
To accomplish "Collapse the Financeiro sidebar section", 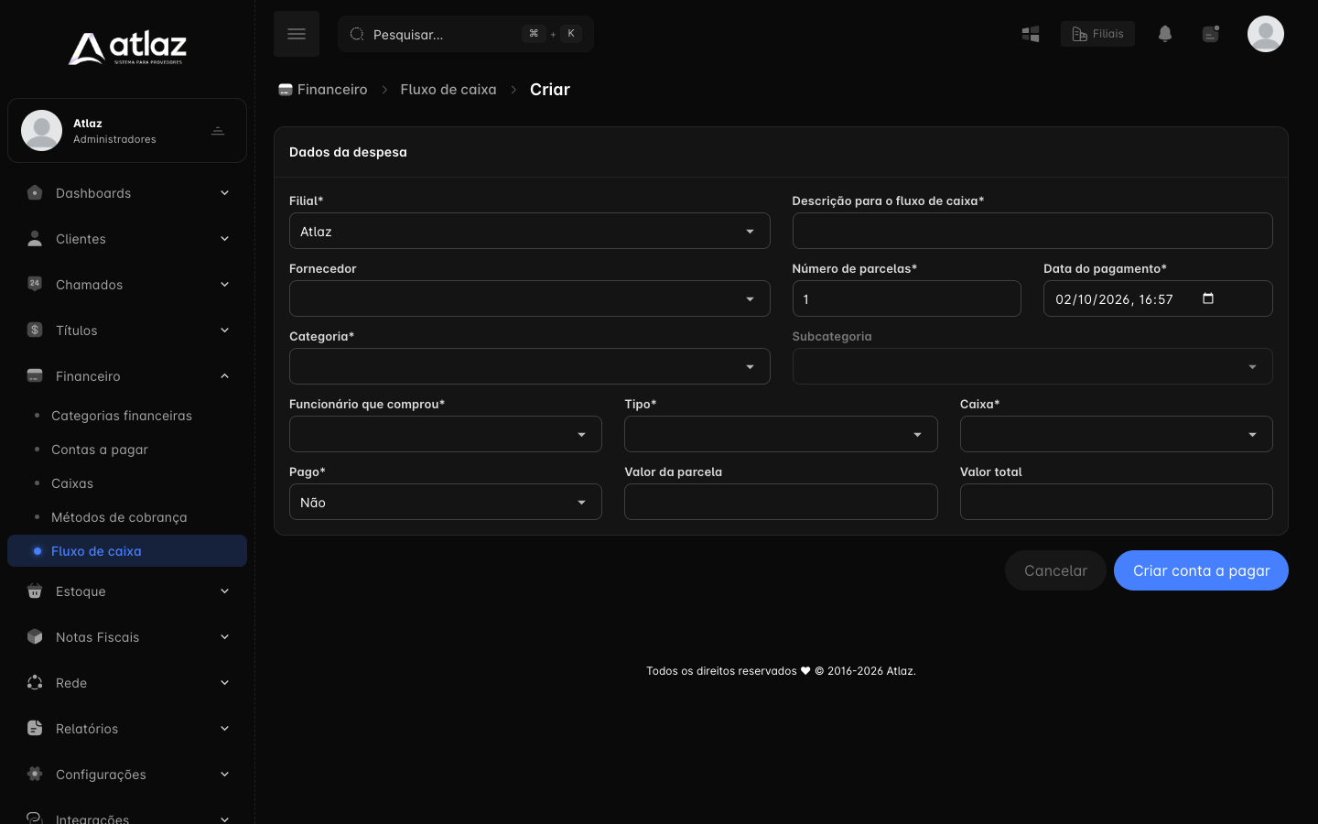I will point(127,376).
